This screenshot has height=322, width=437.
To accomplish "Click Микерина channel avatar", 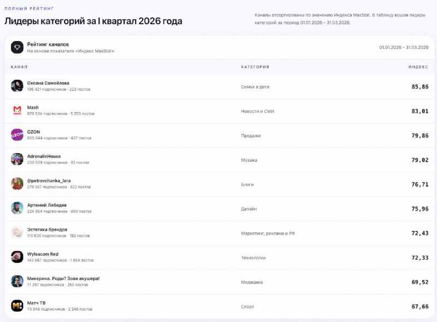I will 17,281.
